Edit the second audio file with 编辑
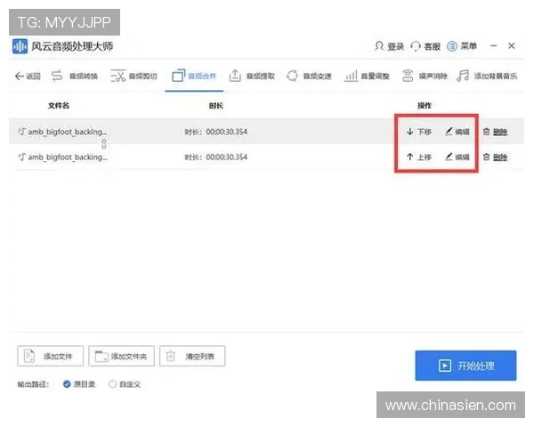Viewport: 534px width, 427px height. pyautogui.click(x=457, y=157)
